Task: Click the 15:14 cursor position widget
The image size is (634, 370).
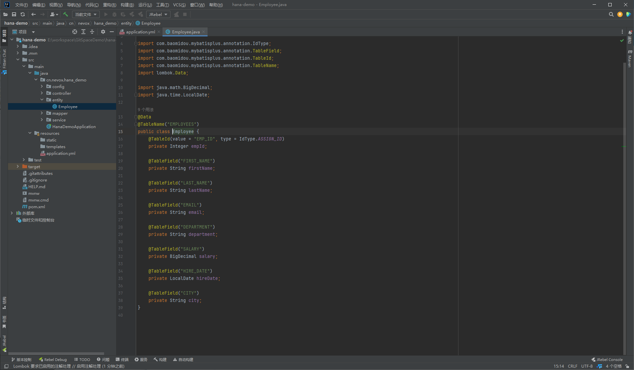Action: pyautogui.click(x=559, y=366)
